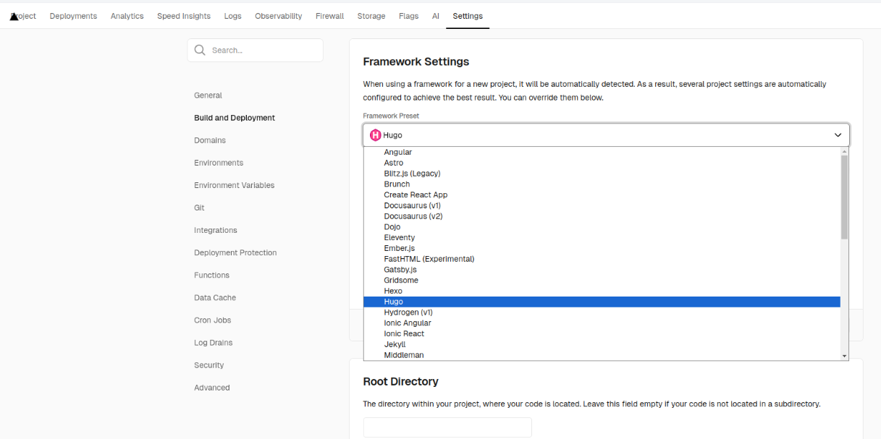The height and width of the screenshot is (439, 881).
Task: Select Astro as the framework preset
Action: click(x=602, y=163)
